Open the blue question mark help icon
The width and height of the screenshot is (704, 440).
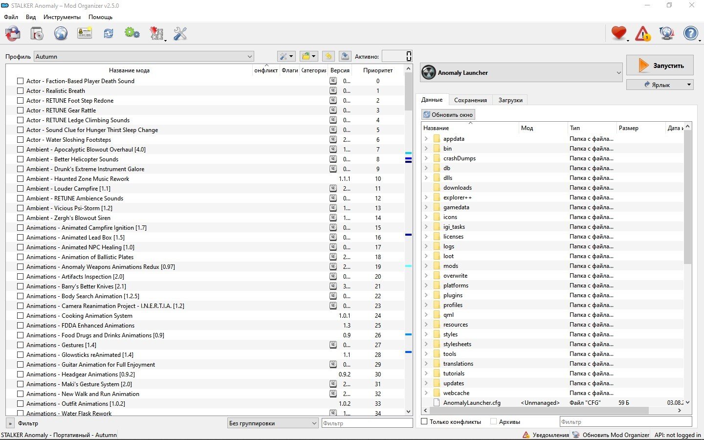pyautogui.click(x=690, y=33)
